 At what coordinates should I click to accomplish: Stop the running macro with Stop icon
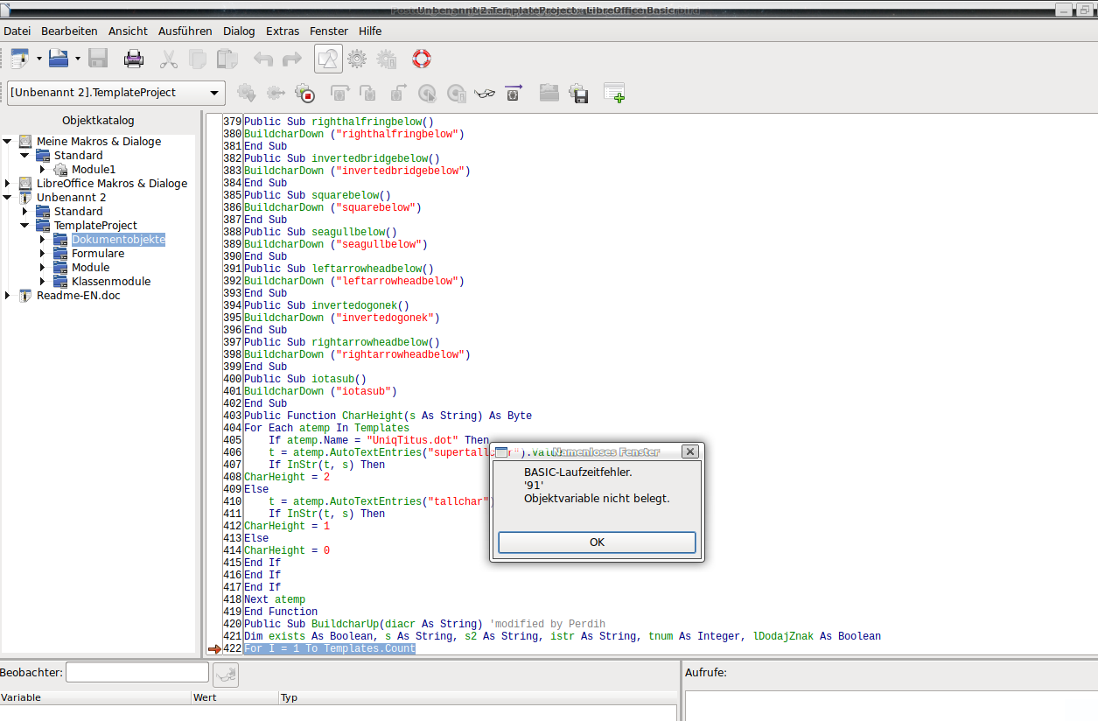coord(304,93)
